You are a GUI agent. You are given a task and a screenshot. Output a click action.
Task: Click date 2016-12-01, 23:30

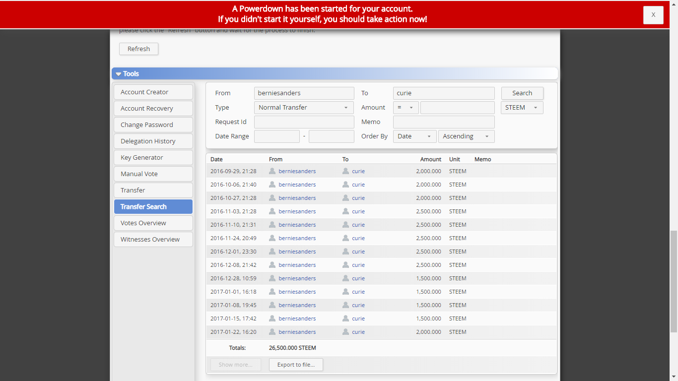233,252
